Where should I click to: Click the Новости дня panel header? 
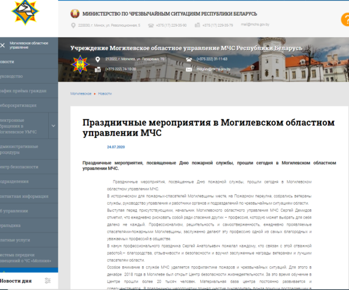click(x=16, y=281)
